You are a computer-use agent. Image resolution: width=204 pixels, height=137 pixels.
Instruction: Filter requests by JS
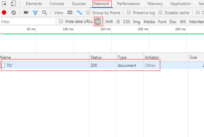tap(118, 22)
